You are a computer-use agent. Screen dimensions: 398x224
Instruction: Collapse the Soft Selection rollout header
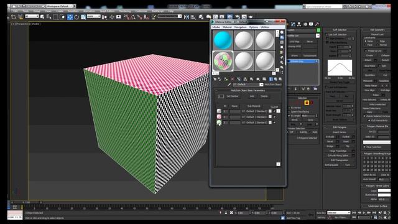coord(340,30)
